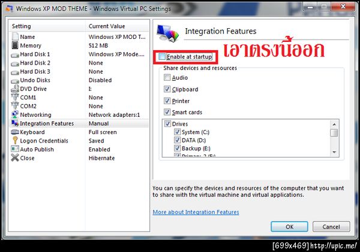360x252 pixels.
Task: Click the COM1 port icon
Action: [x=15, y=98]
